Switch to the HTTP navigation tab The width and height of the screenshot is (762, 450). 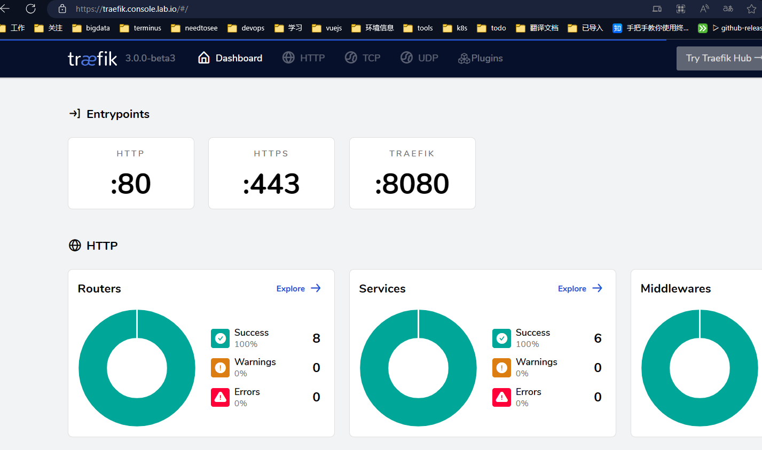(x=303, y=58)
